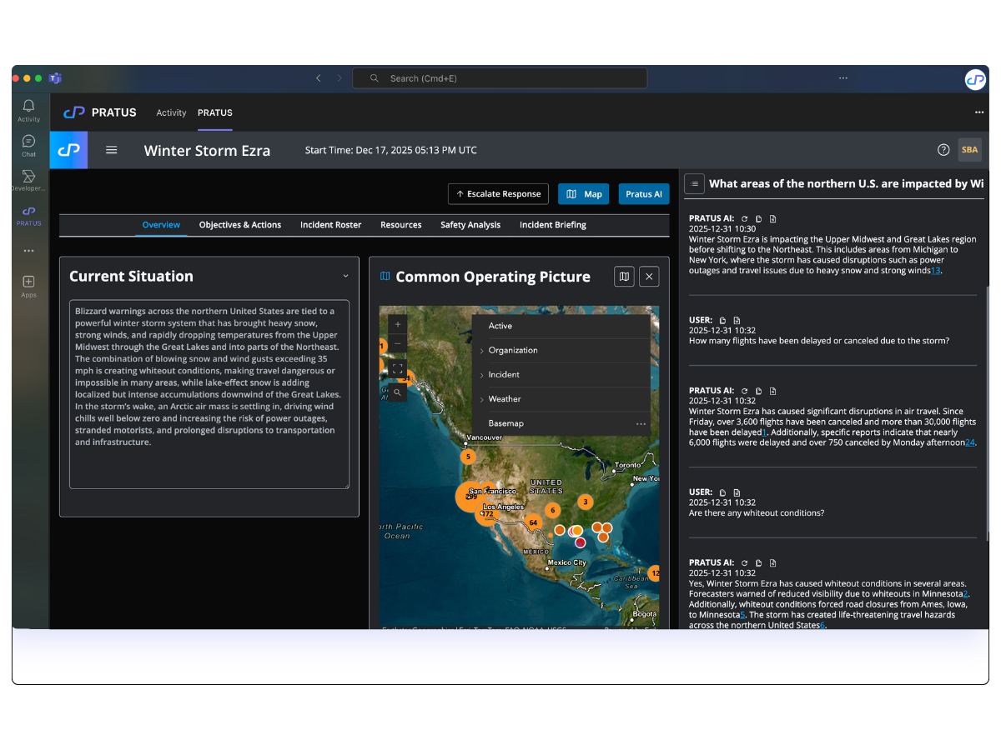Use the magnifier search tool on the map
Screen dimensions: 1001x750
pos(396,390)
